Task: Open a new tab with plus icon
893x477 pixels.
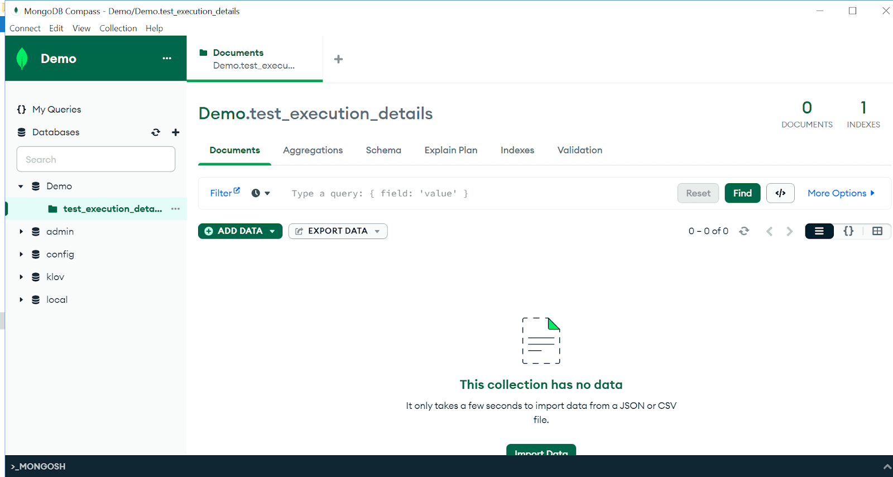Action: [x=338, y=59]
